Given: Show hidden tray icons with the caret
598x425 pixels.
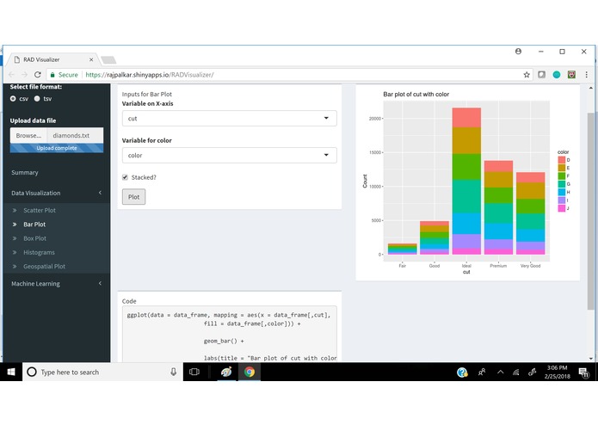Looking at the screenshot, I should pos(501,372).
